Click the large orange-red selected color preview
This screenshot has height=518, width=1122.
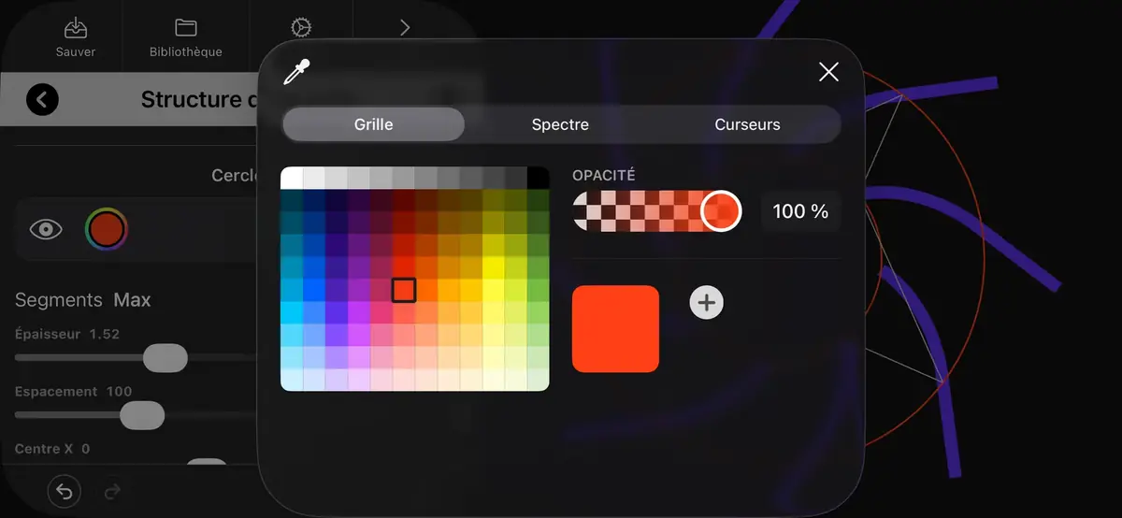[x=615, y=329]
